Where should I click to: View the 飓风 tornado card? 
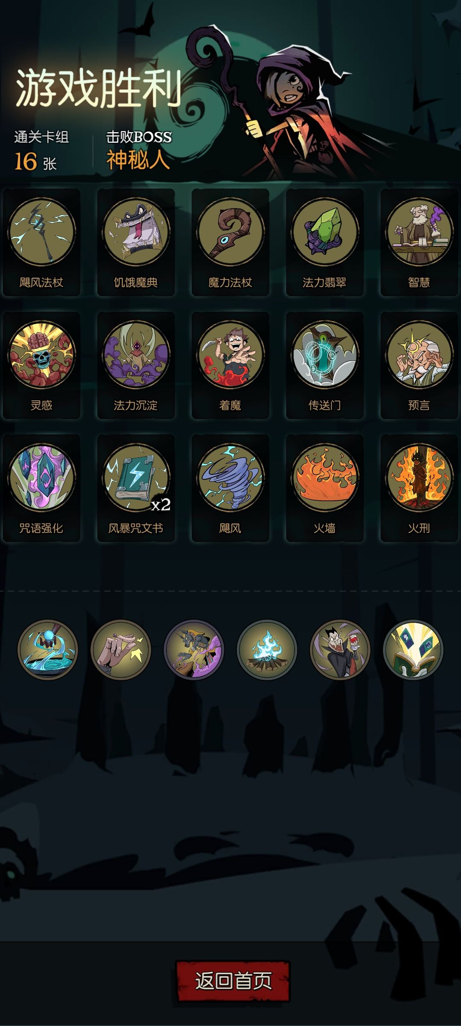tap(230, 488)
